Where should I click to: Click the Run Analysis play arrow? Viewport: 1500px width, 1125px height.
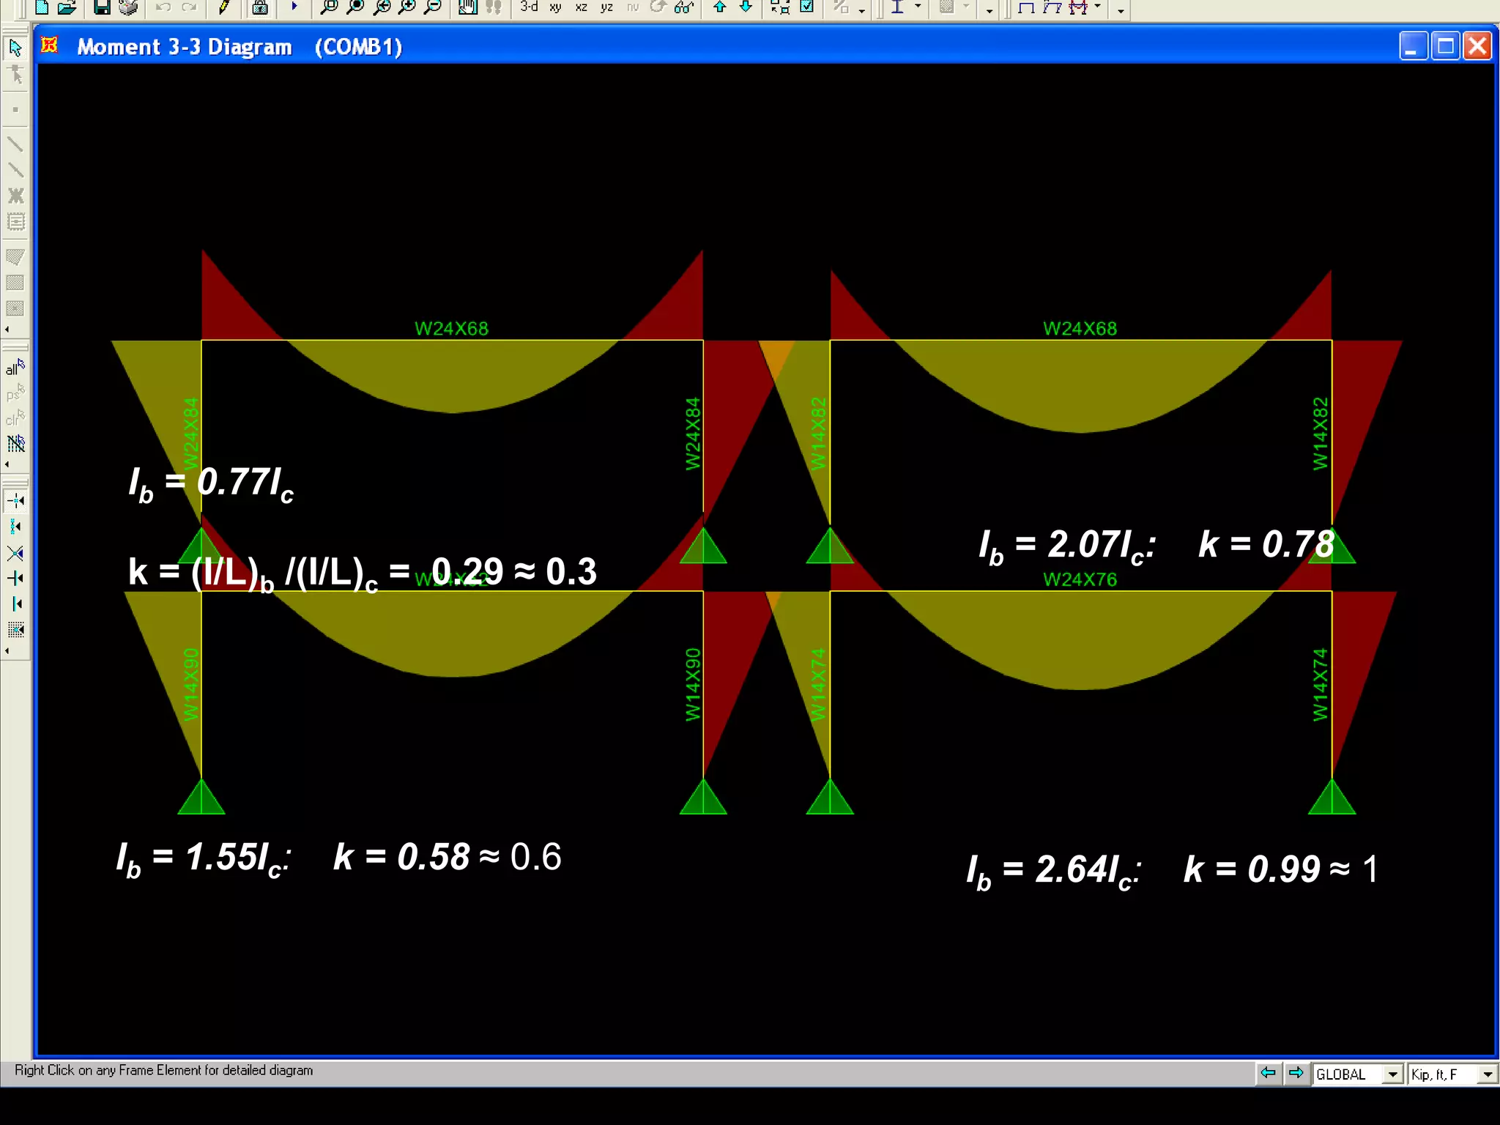pyautogui.click(x=294, y=7)
